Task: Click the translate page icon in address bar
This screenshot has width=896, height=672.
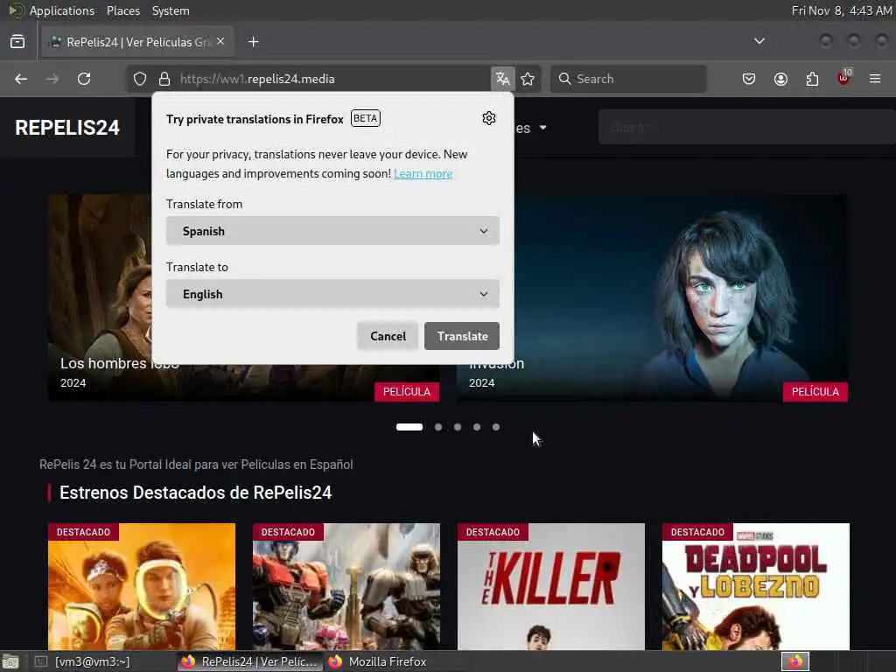Action: tap(503, 79)
